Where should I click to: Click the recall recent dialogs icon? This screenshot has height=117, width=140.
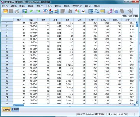point(25,11)
